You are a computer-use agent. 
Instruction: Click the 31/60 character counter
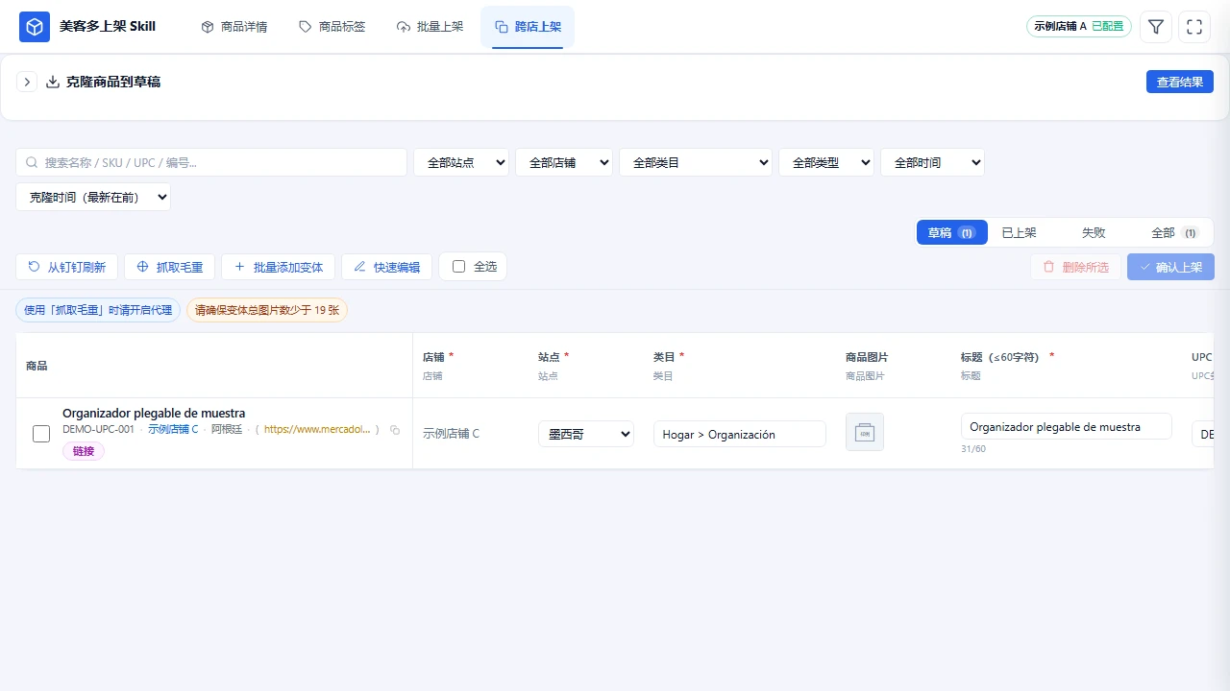pyautogui.click(x=972, y=449)
